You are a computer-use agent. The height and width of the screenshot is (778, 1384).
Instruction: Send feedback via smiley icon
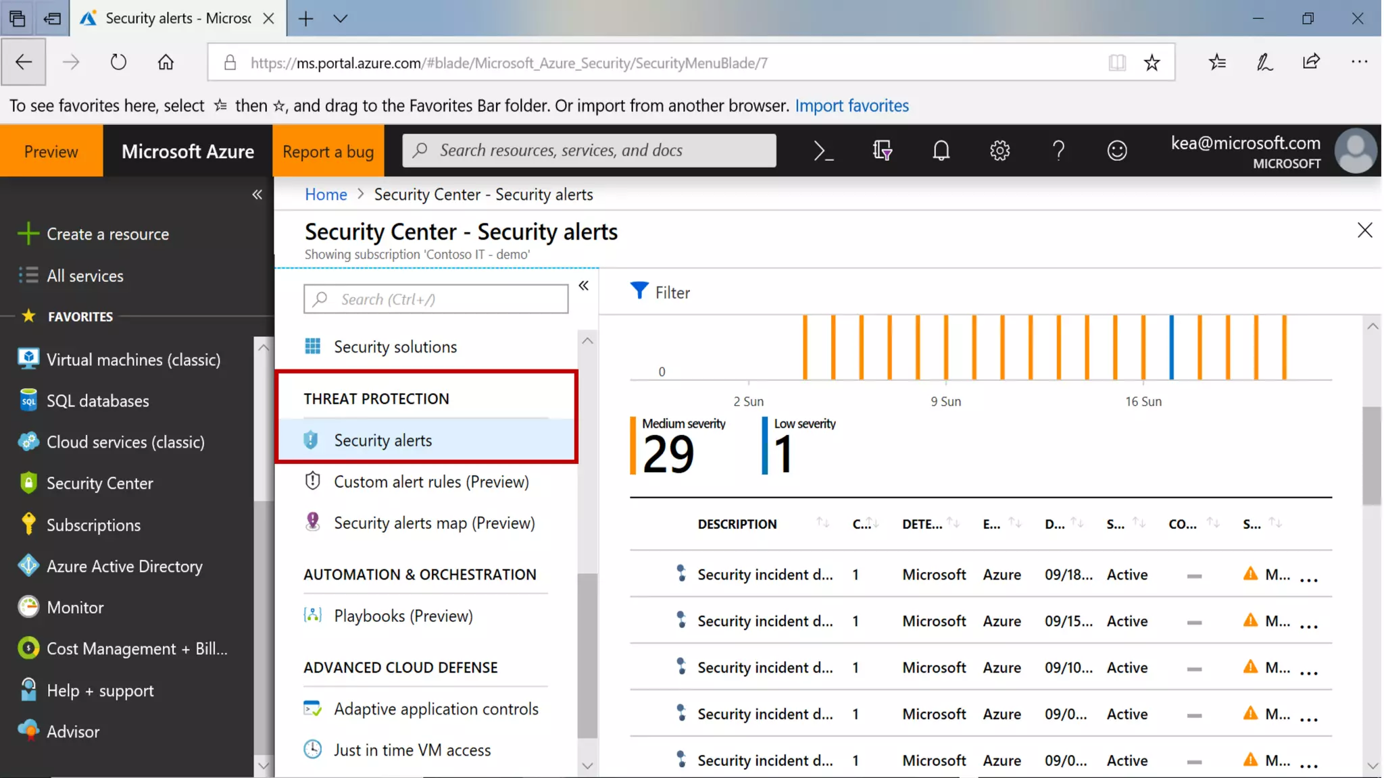[x=1117, y=151]
